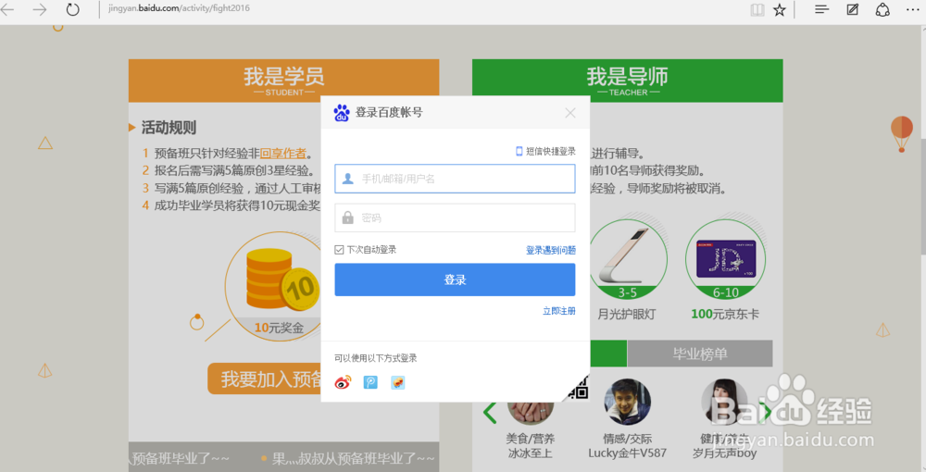Open the 回享作者 link in rules
The height and width of the screenshot is (472, 926).
(x=282, y=154)
